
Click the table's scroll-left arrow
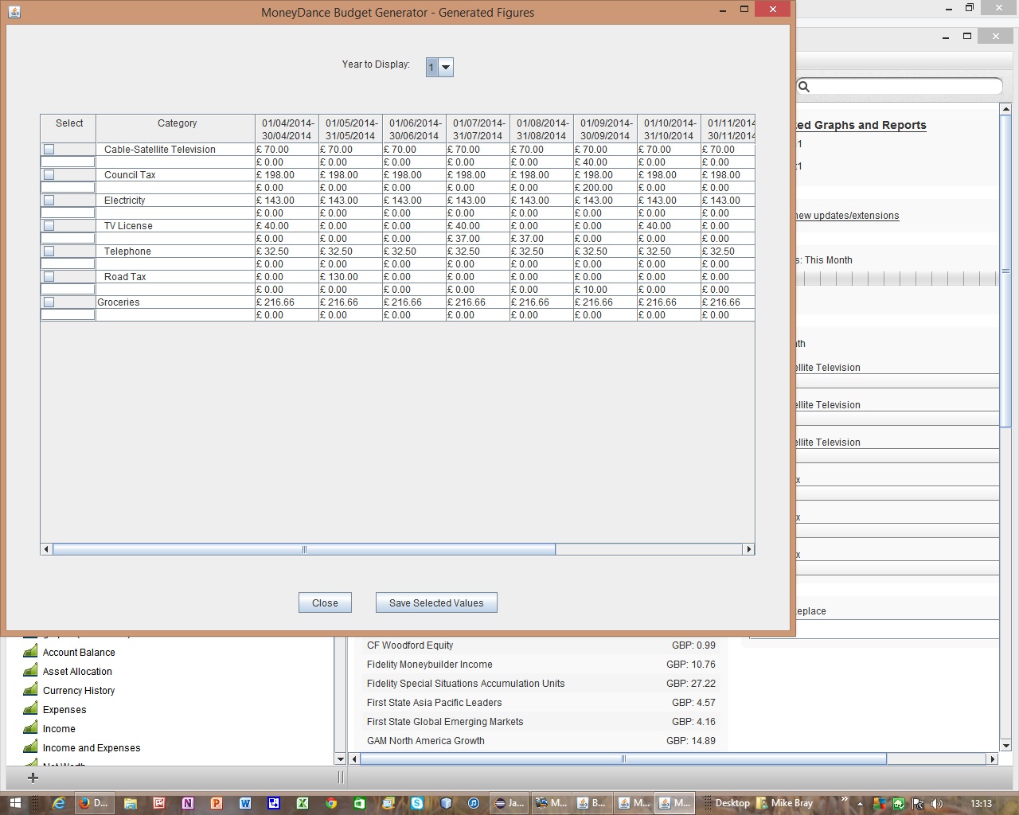[46, 549]
